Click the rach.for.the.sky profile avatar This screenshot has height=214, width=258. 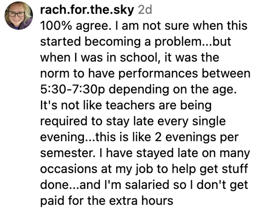click(19, 15)
